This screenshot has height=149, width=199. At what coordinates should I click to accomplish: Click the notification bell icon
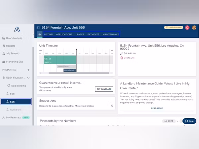click(x=187, y=27)
